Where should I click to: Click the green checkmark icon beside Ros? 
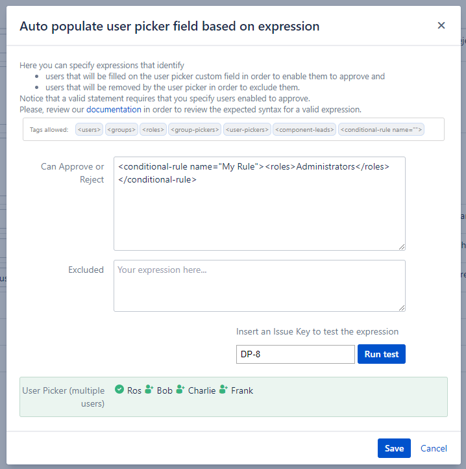(x=119, y=390)
